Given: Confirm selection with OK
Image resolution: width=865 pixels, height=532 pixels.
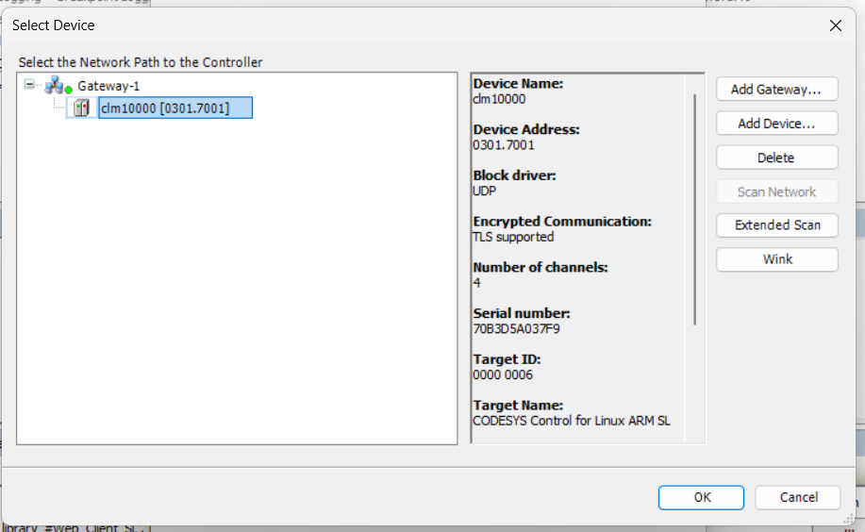Looking at the screenshot, I should [702, 497].
